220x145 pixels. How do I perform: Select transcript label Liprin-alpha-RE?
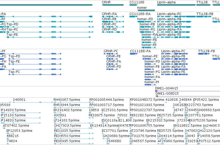pyautogui.click(x=169, y=35)
